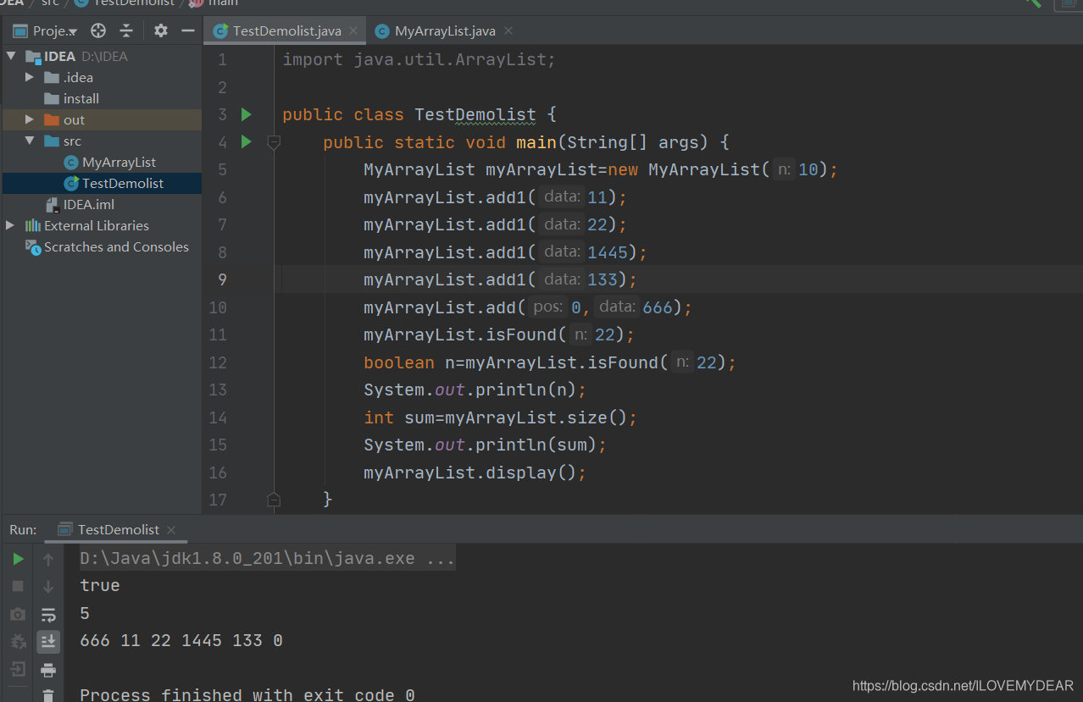Click line number 9 in the gutter
Screen dimensions: 1083x702
coord(222,279)
